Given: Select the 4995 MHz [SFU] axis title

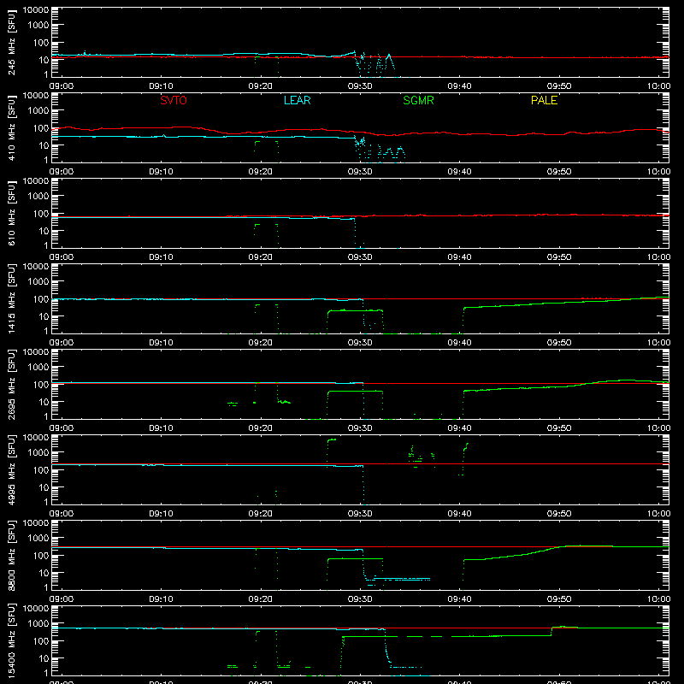Looking at the screenshot, I should pos(12,469).
